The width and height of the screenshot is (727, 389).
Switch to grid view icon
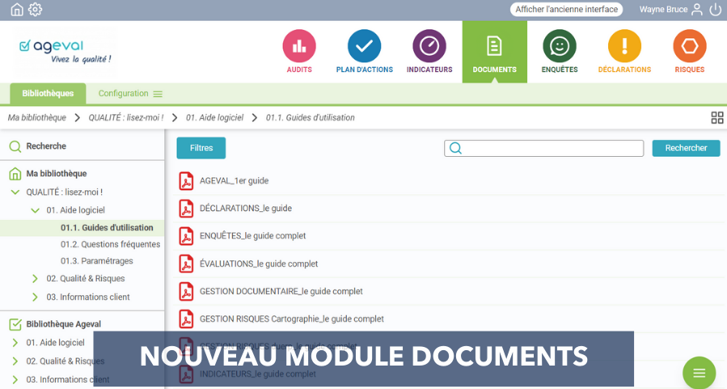pyautogui.click(x=716, y=118)
